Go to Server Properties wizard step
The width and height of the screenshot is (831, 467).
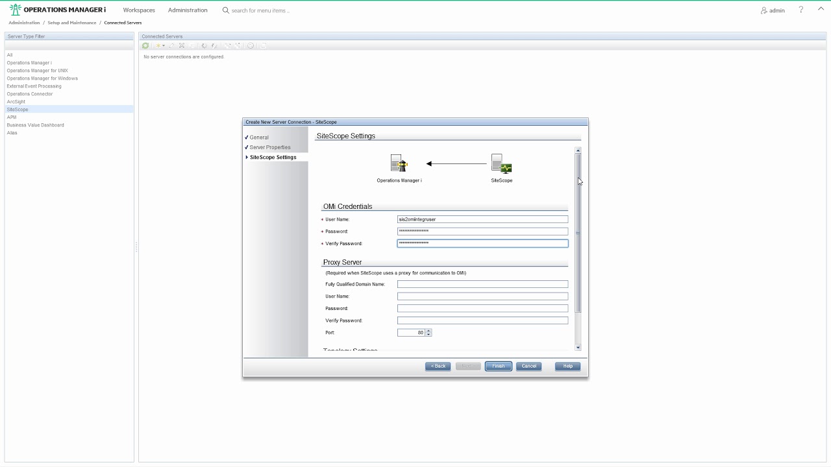coord(270,147)
